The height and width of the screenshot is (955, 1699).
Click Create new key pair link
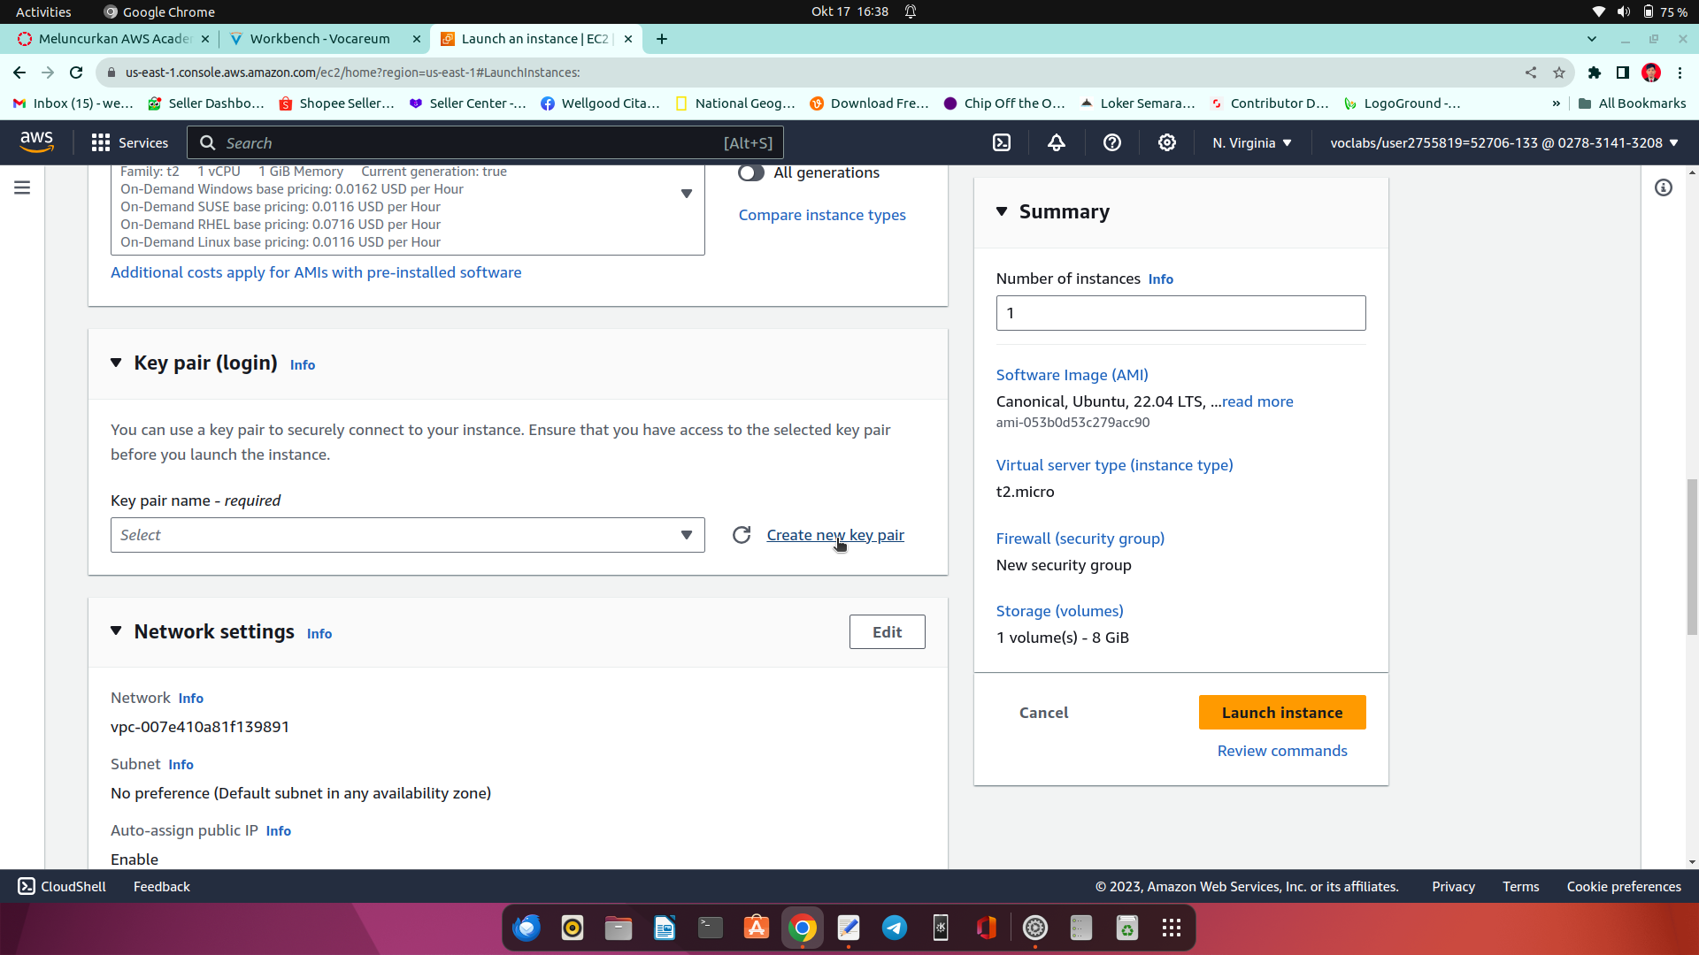coord(834,535)
